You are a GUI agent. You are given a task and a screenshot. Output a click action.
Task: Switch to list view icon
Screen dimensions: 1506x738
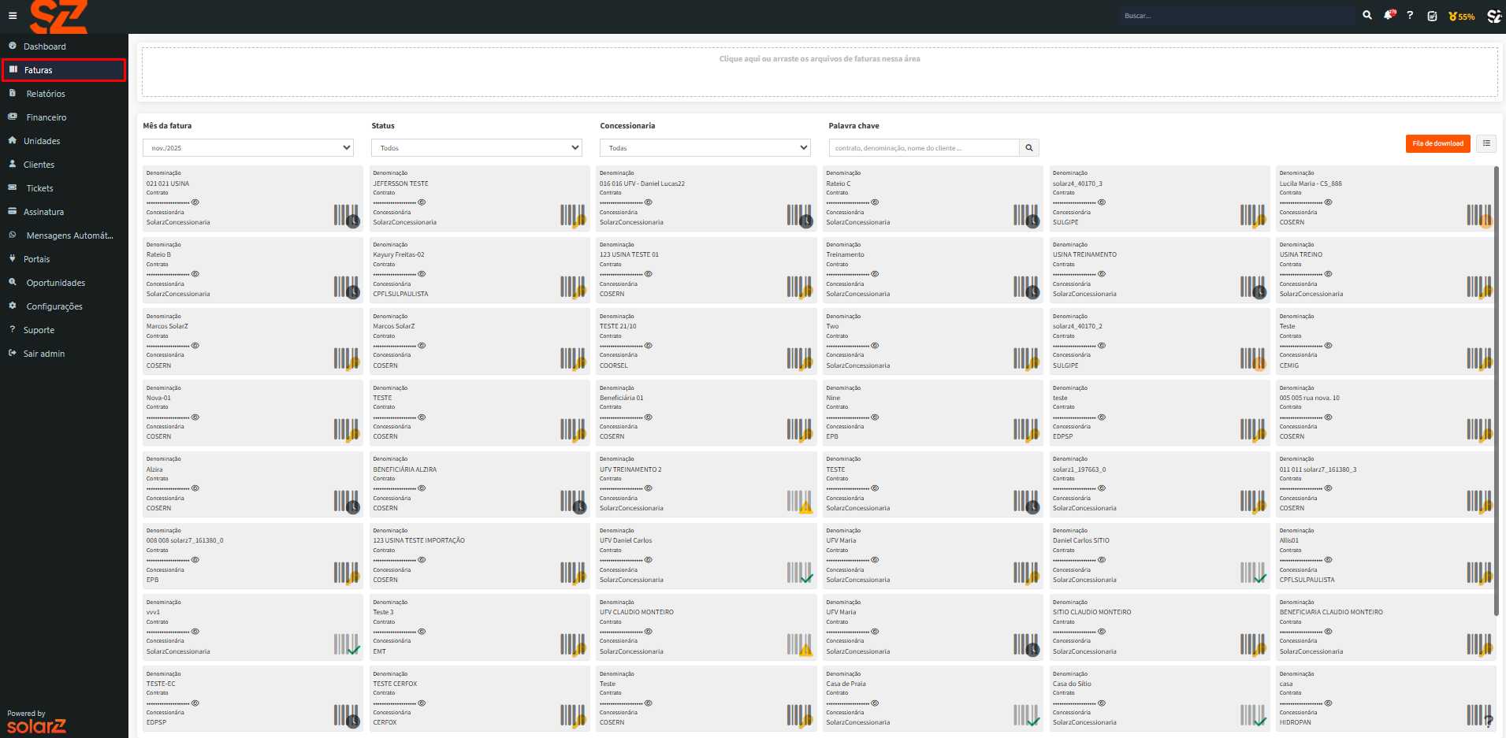click(1486, 143)
